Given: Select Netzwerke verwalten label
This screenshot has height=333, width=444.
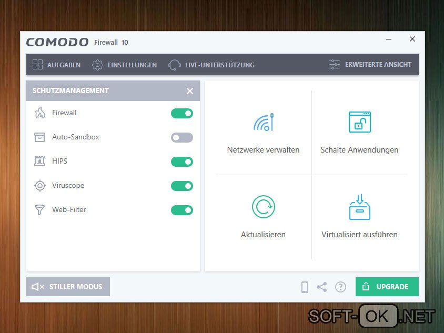Looking at the screenshot, I should (263, 150).
